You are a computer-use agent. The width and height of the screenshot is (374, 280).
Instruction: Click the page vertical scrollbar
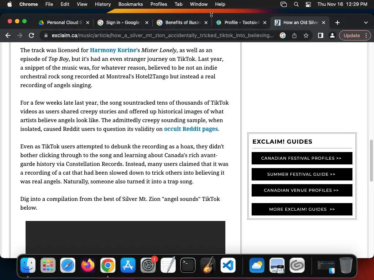pyautogui.click(x=371, y=161)
